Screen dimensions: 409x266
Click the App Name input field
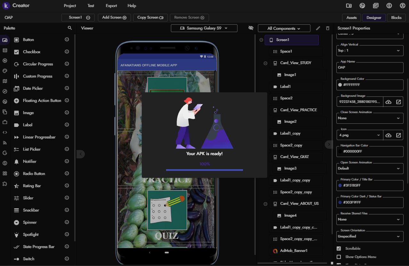370,68
